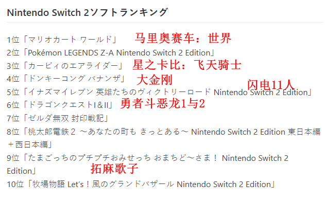Click red annotation 拓麻歌子
The image size is (325, 202).
(x=114, y=169)
